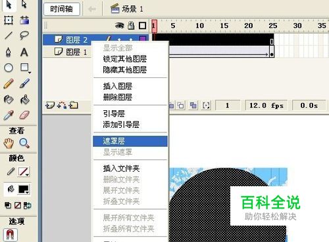This screenshot has width=329, height=242.
Task: Select the Rectangle tool
Action: click(x=24, y=68)
